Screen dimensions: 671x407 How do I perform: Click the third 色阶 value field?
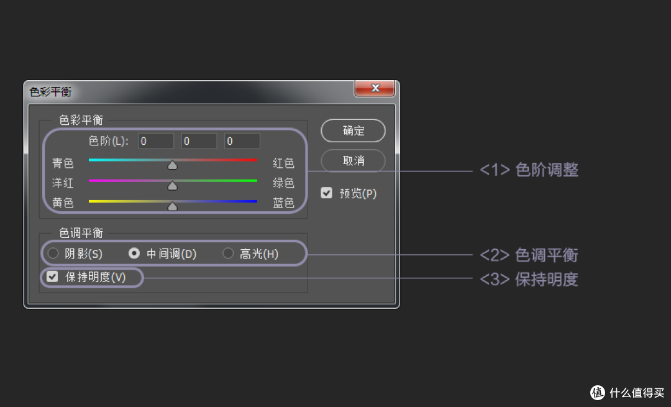coord(242,140)
